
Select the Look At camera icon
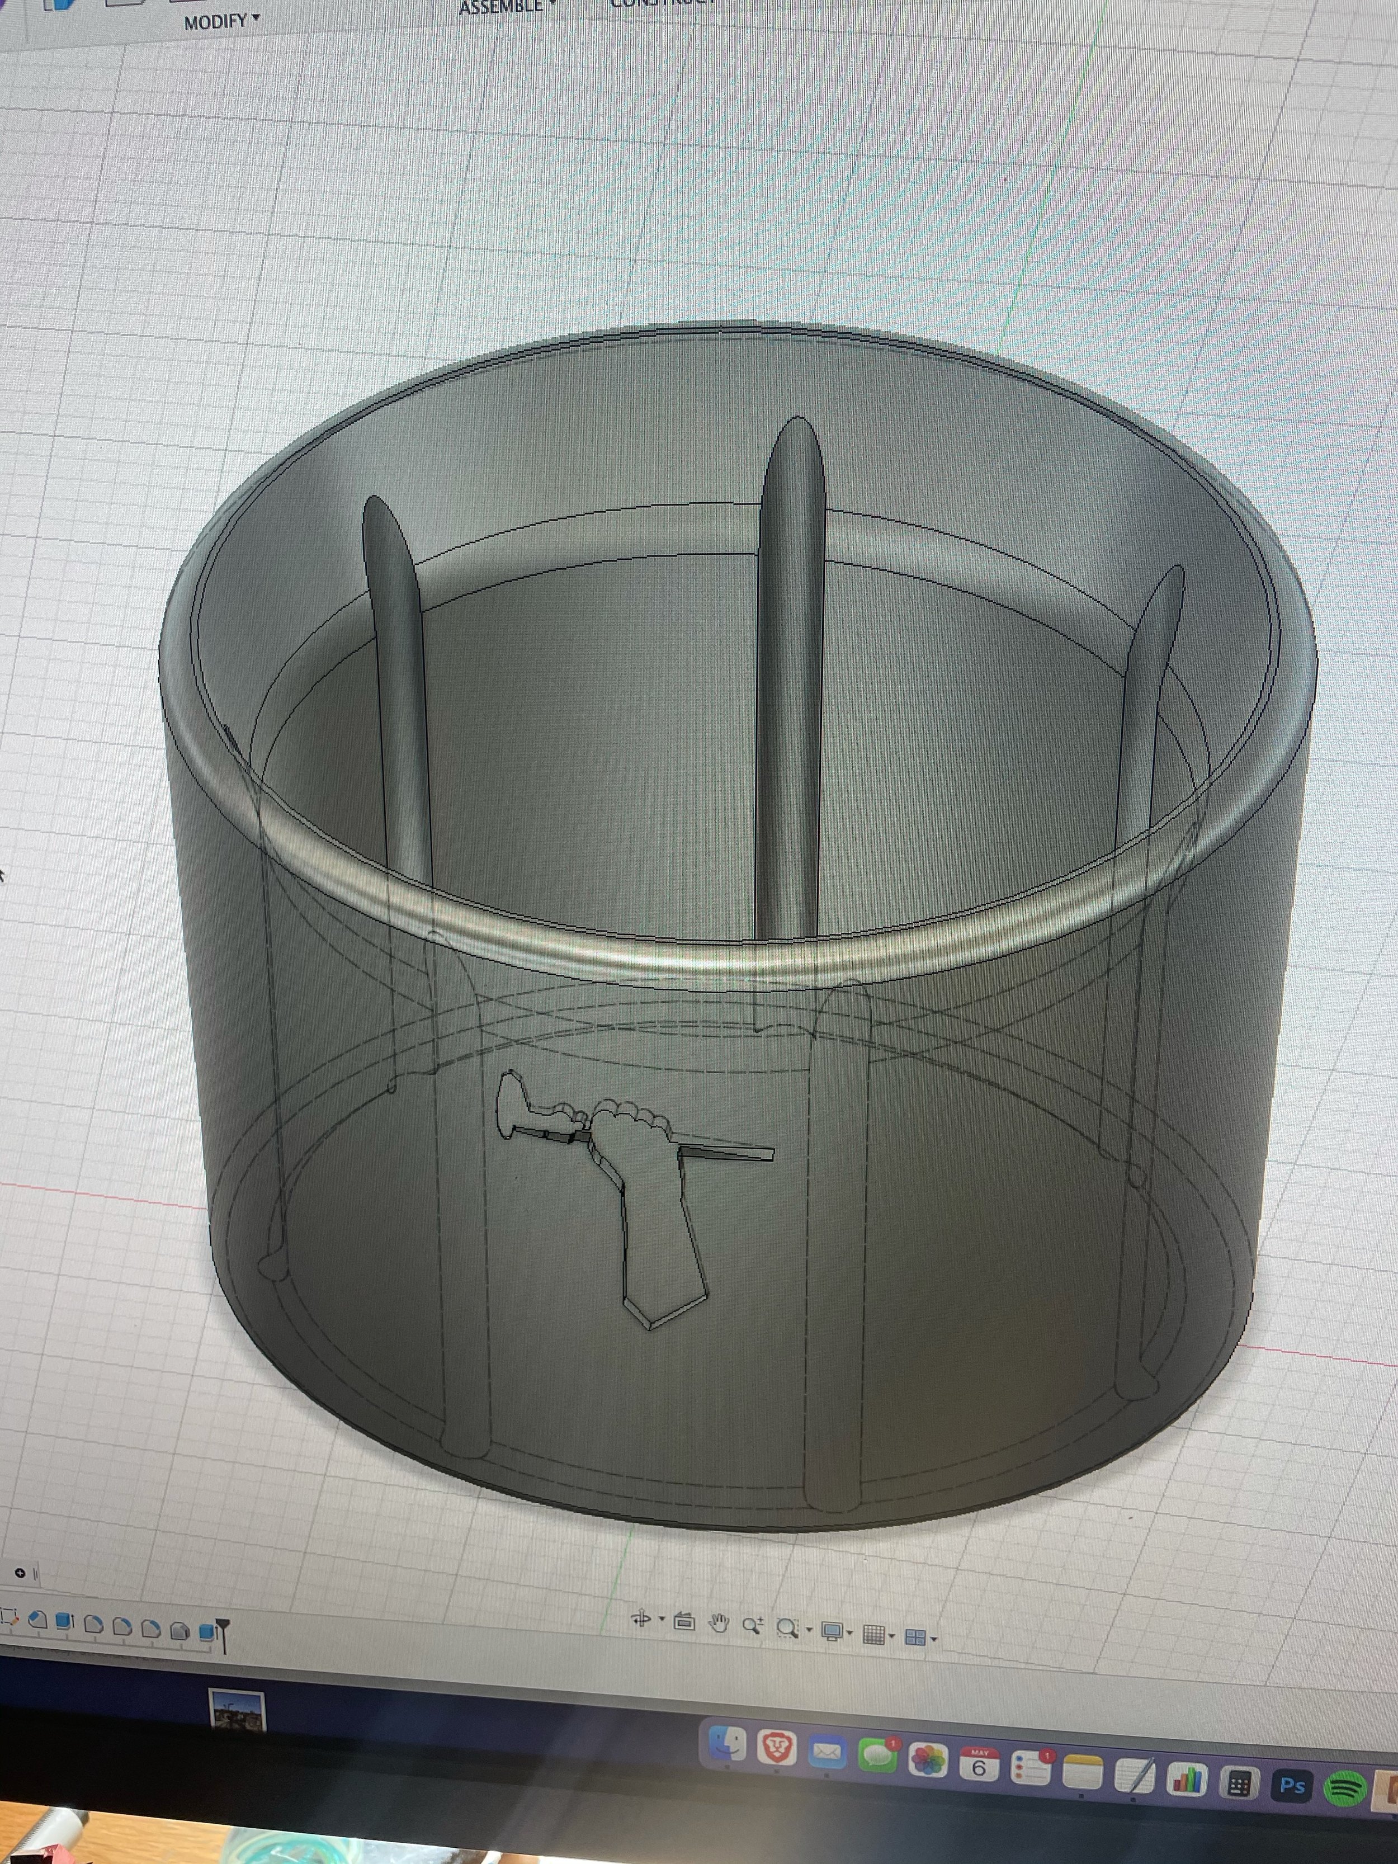684,1621
